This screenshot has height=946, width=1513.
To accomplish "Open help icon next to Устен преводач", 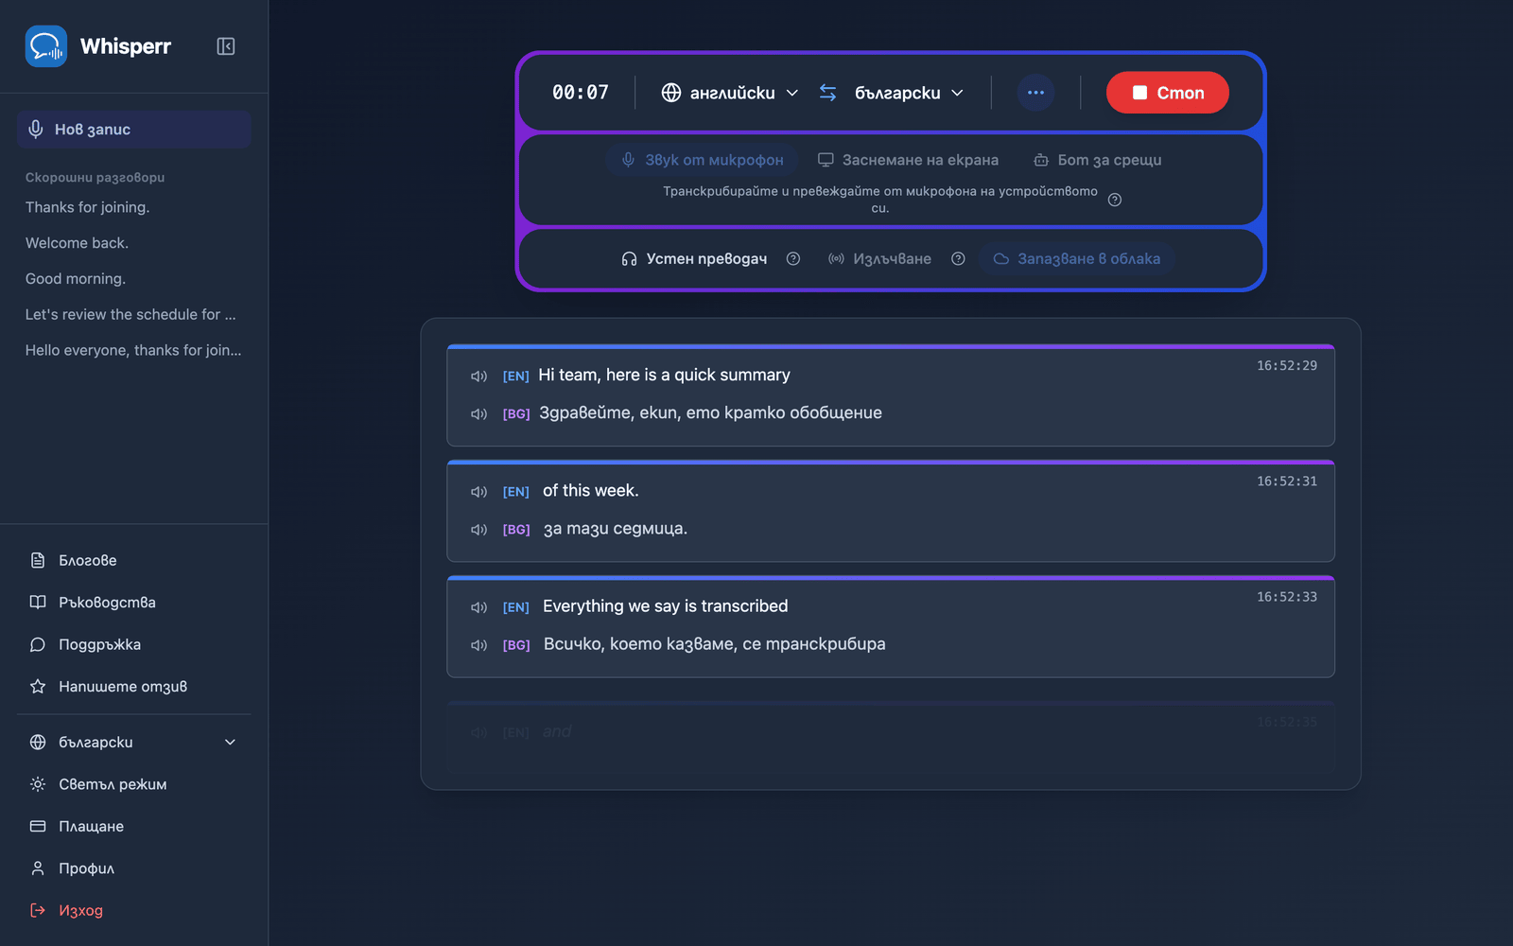I will pyautogui.click(x=793, y=258).
